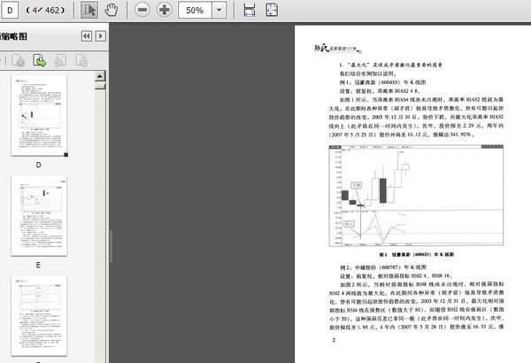This screenshot has width=531, height=363.
Task: Select the third page thumbnail below E
Action: click(x=39, y=314)
